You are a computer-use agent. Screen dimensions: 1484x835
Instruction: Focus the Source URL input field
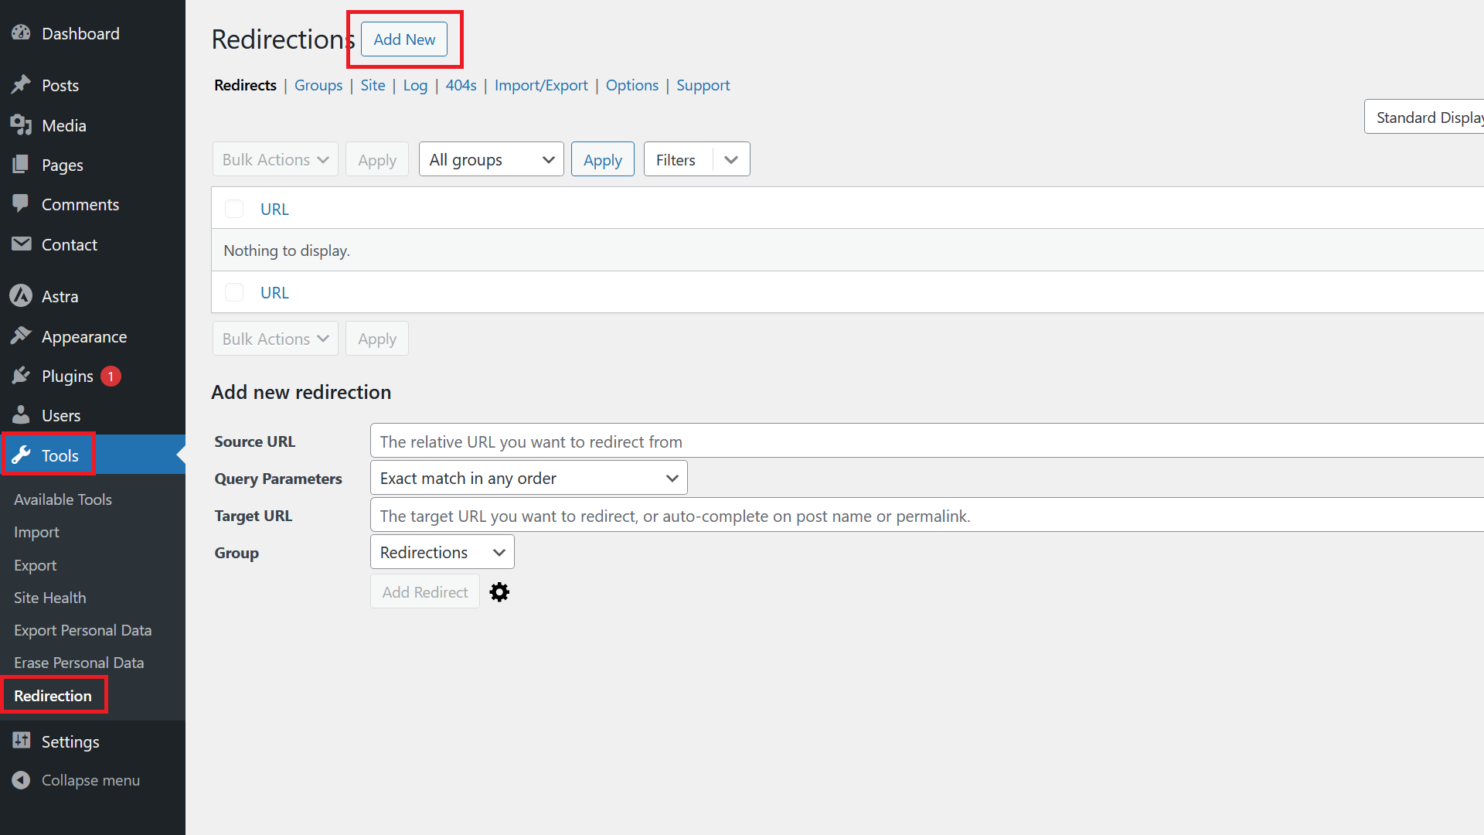(927, 441)
